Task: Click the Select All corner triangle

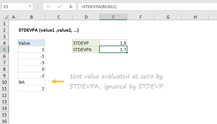Action: click(x=6, y=17)
